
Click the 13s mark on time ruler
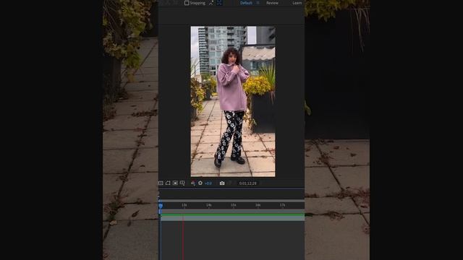[x=184, y=205]
